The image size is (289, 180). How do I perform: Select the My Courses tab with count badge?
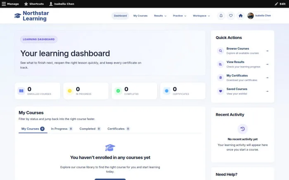[33, 129]
